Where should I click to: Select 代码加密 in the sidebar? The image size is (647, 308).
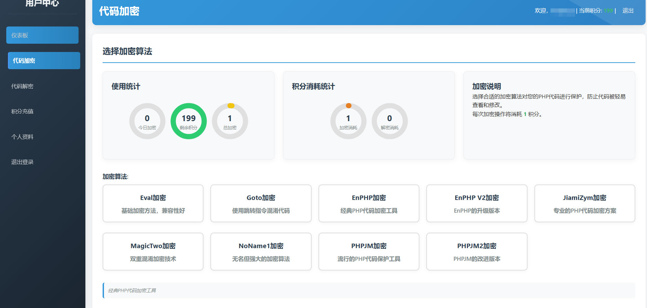click(44, 61)
